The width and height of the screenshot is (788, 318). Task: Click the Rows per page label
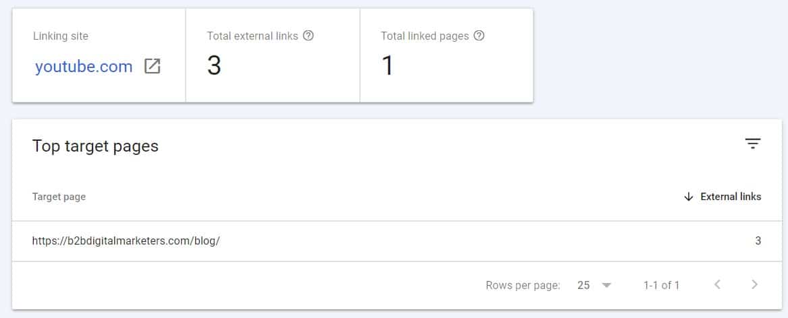tap(523, 286)
